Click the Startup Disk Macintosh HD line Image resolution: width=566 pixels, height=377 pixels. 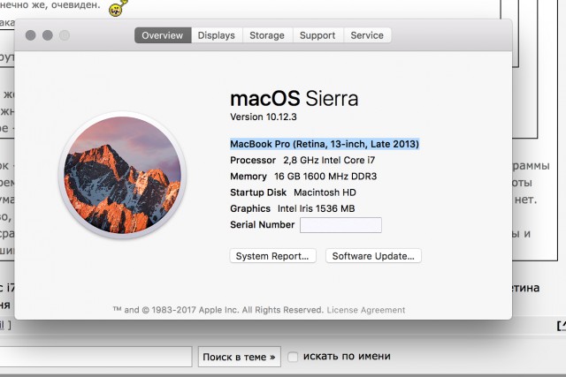pyautogui.click(x=293, y=192)
